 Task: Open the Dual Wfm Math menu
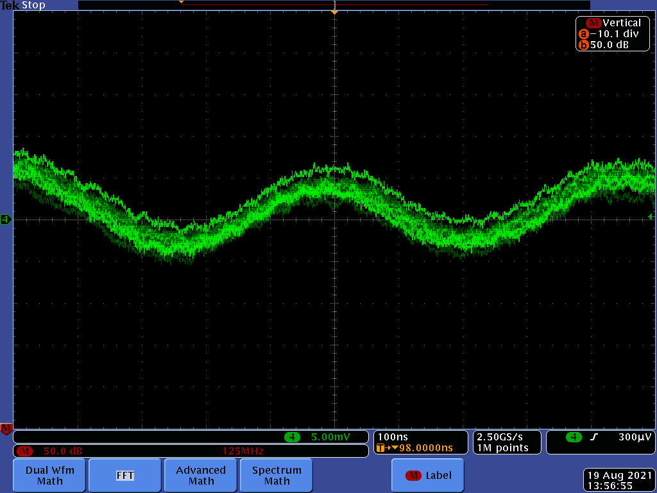coord(50,476)
